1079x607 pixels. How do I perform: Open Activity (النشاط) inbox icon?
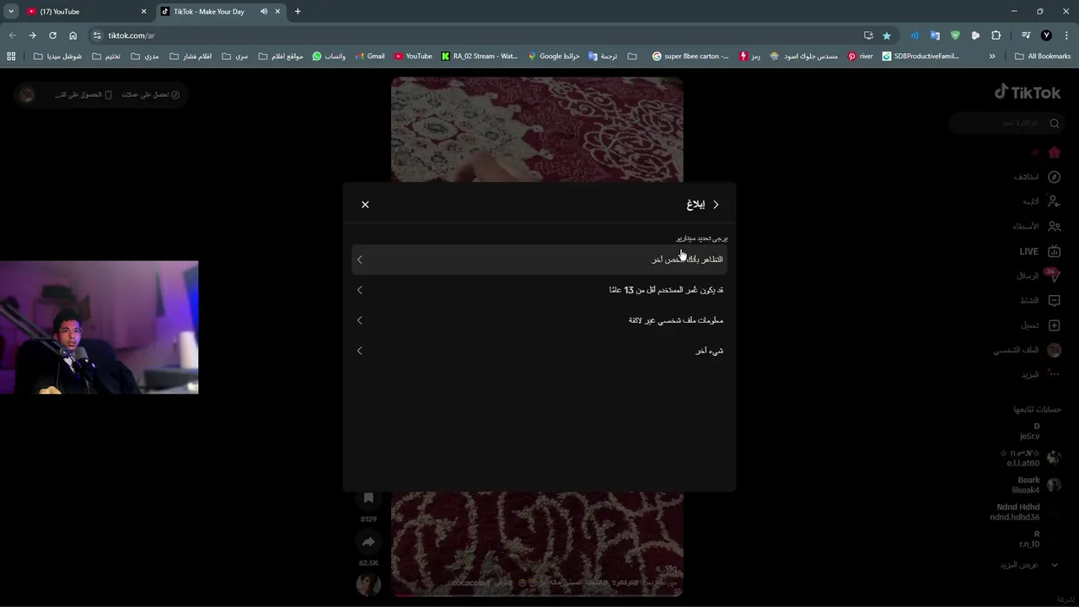(1054, 300)
